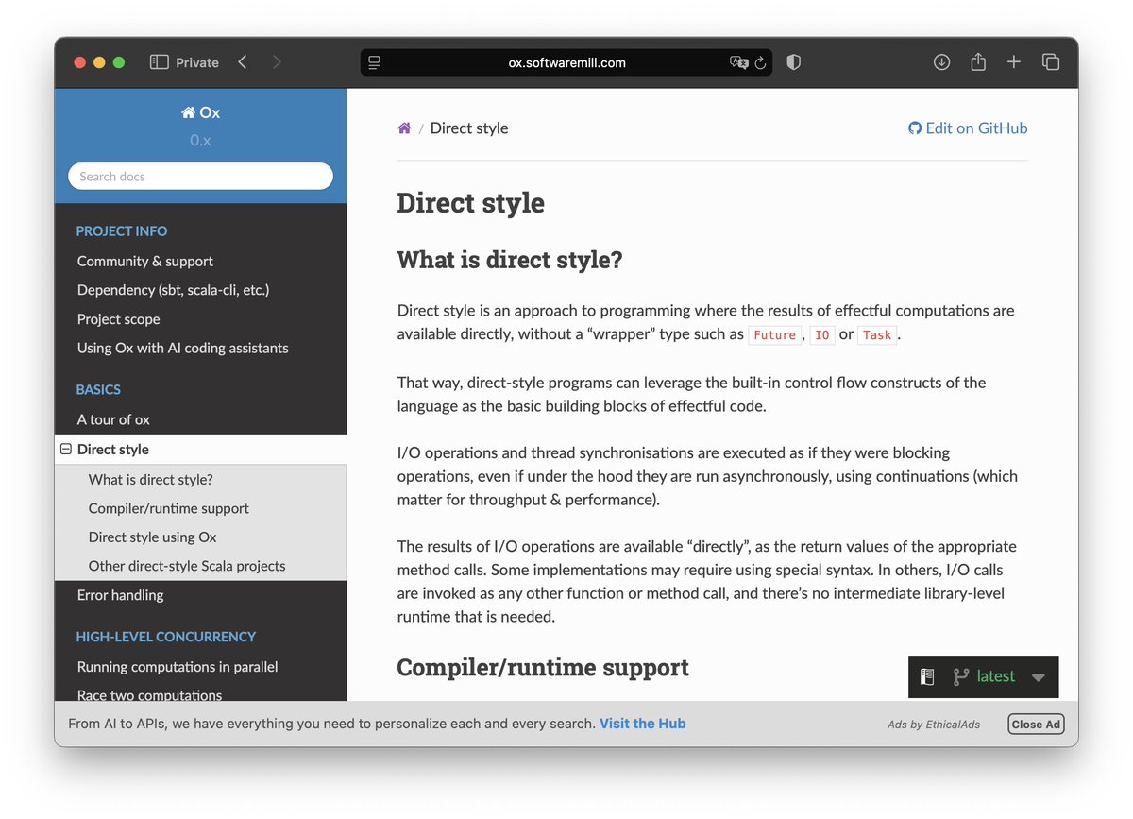This screenshot has width=1133, height=819.
Task: Click the Task code literal
Action: point(877,335)
